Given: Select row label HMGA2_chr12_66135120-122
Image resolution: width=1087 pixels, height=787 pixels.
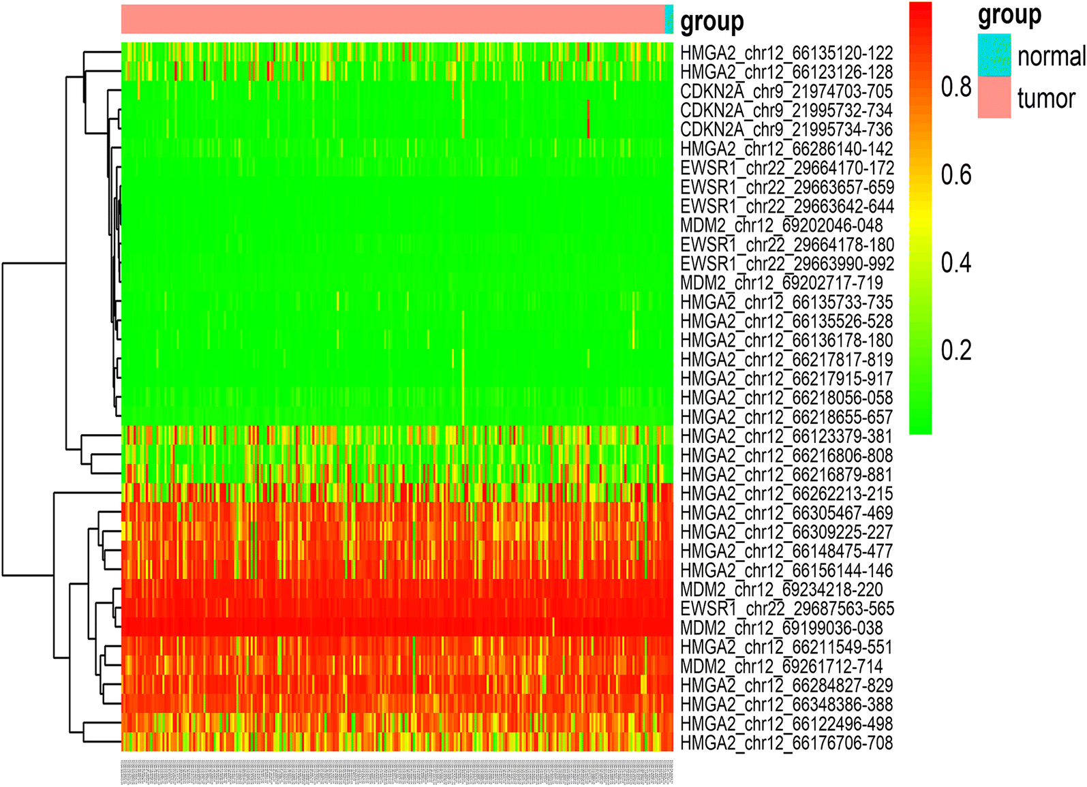Looking at the screenshot, I should click(786, 52).
